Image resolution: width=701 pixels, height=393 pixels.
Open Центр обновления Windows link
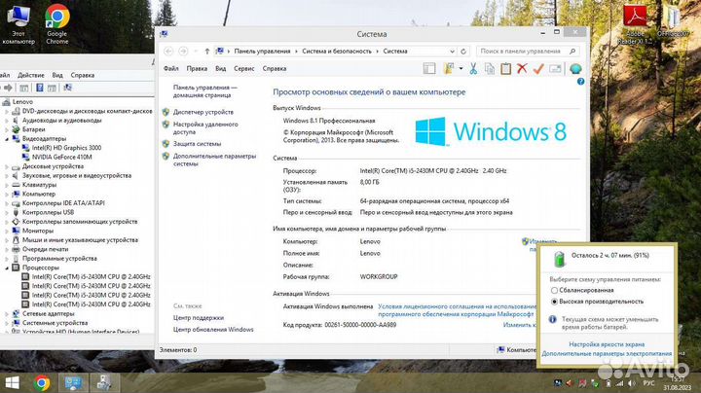[x=213, y=330]
